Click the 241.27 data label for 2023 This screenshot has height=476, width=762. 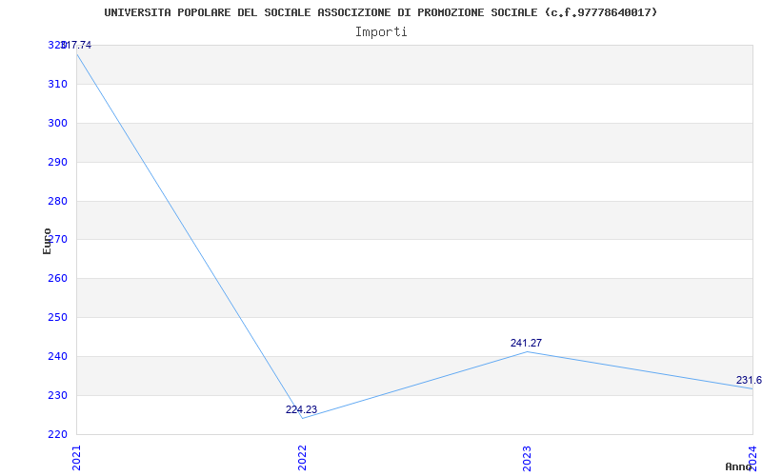coord(526,343)
